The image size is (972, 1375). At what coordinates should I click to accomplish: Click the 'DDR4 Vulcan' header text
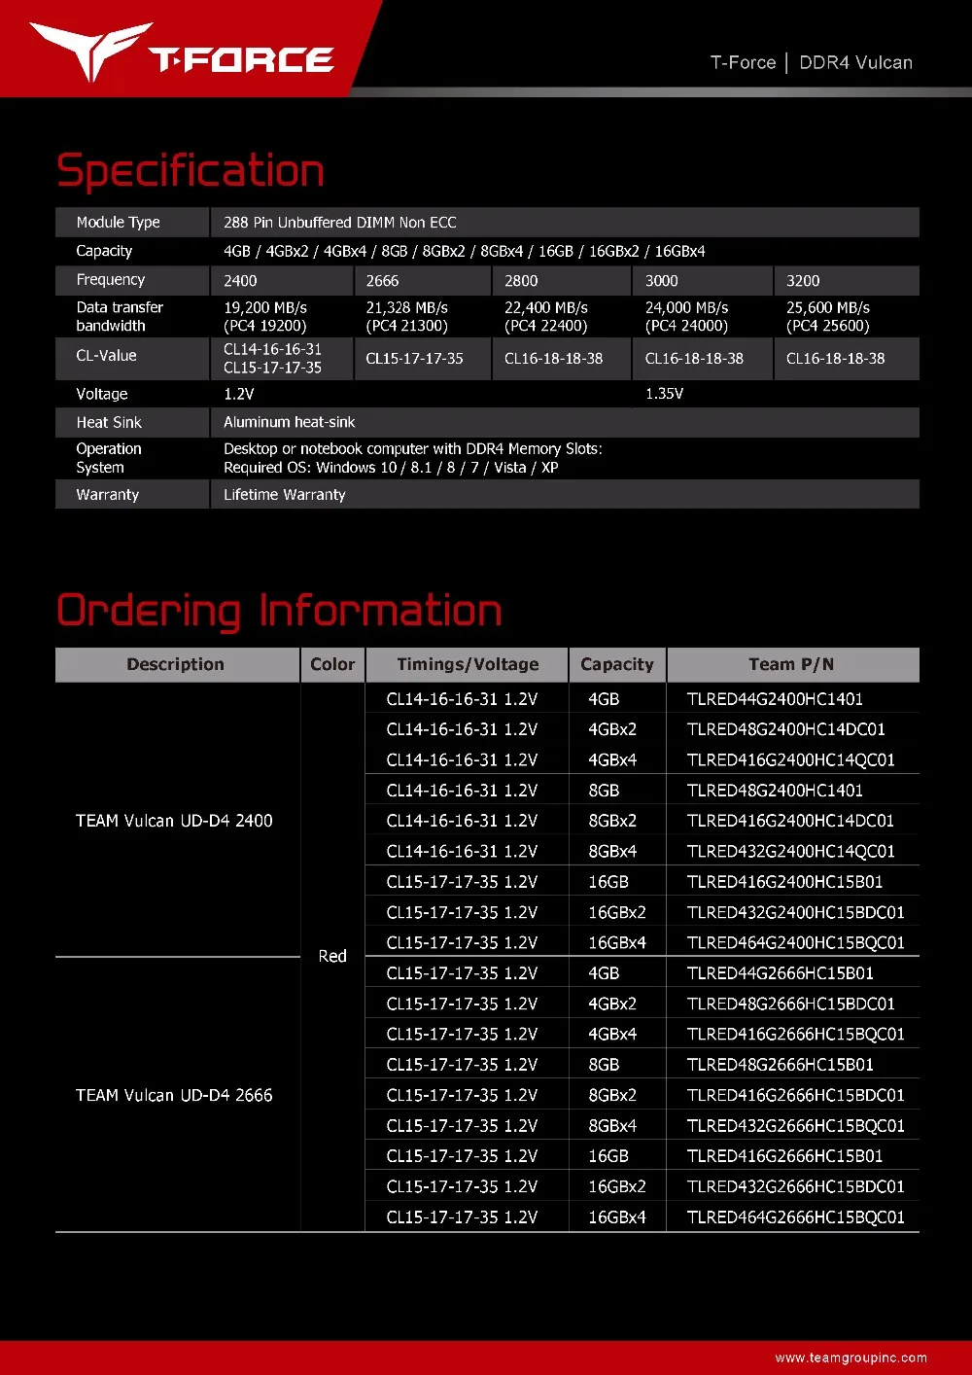click(x=855, y=62)
